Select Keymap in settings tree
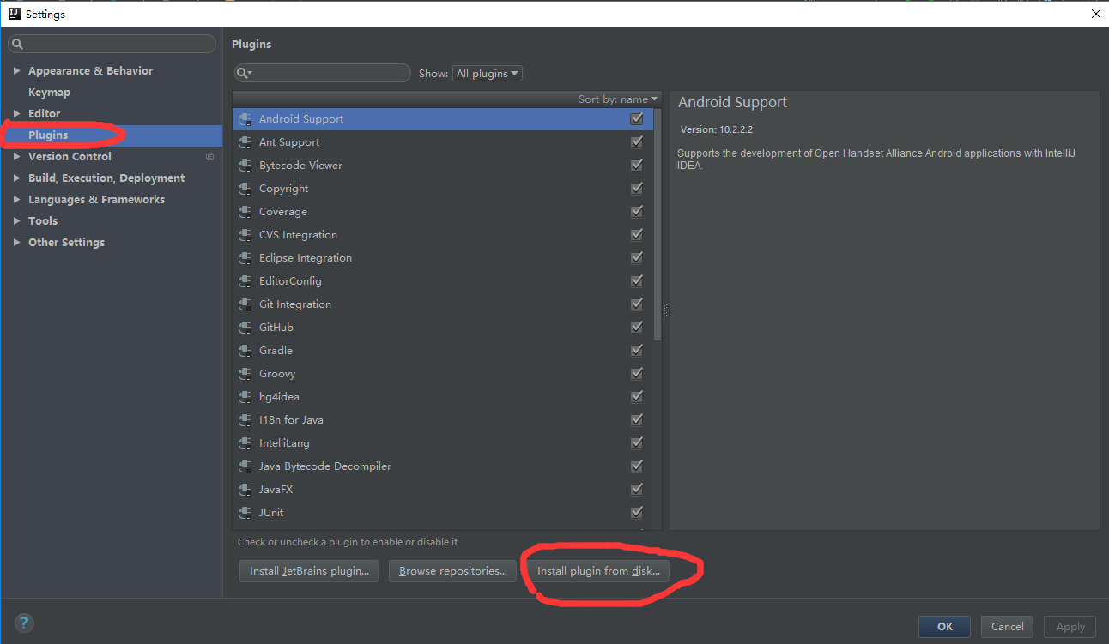The height and width of the screenshot is (644, 1109). tap(49, 93)
